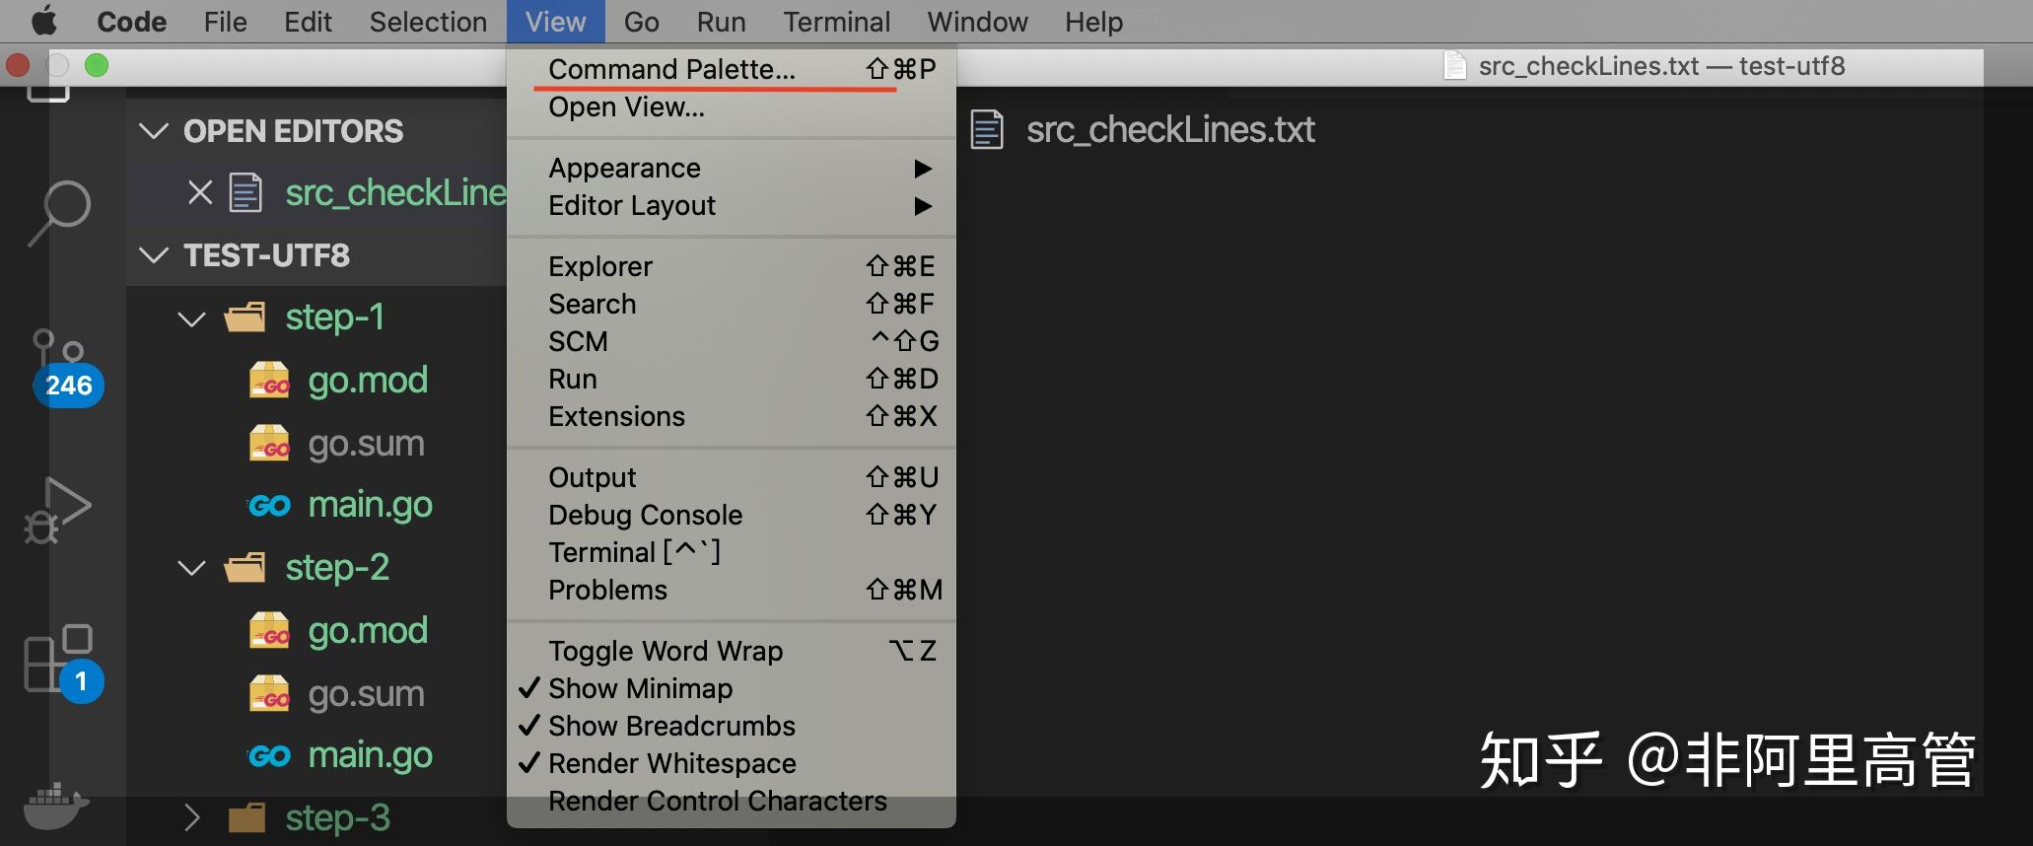Click main.go Go icon under step-1

pos(269,506)
